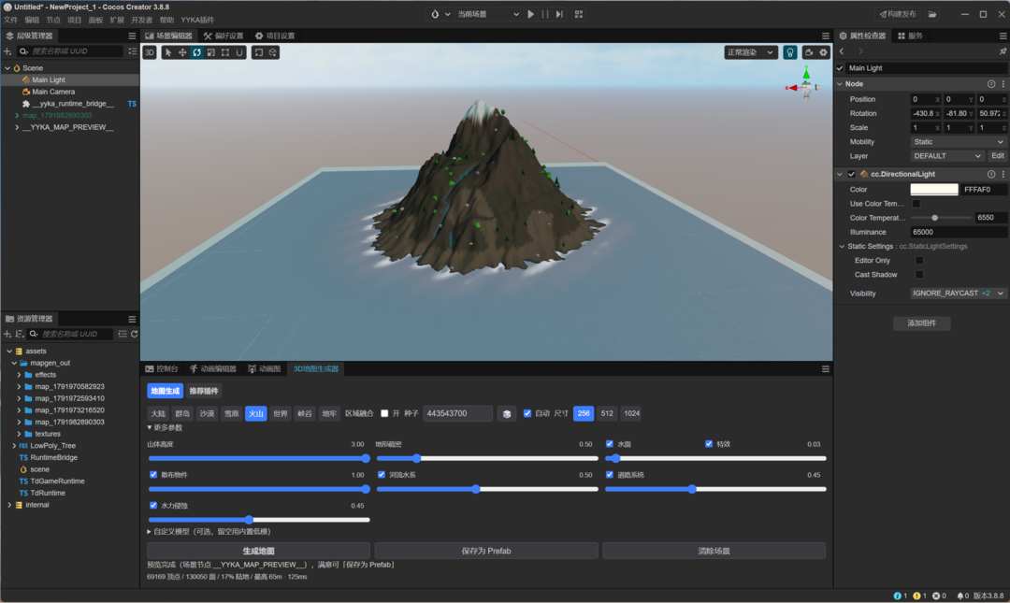
Task: Enable the Editor Only checkbox
Action: (x=919, y=260)
